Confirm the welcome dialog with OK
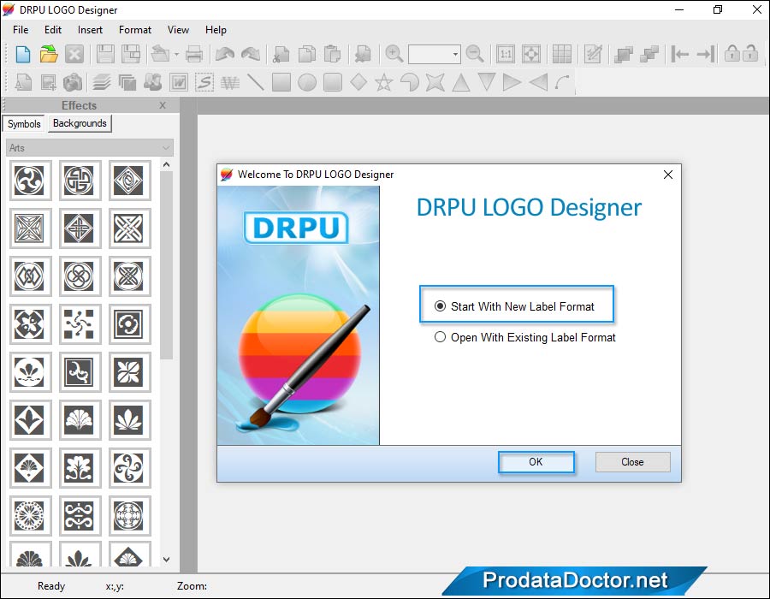This screenshot has height=599, width=770. pyautogui.click(x=536, y=462)
